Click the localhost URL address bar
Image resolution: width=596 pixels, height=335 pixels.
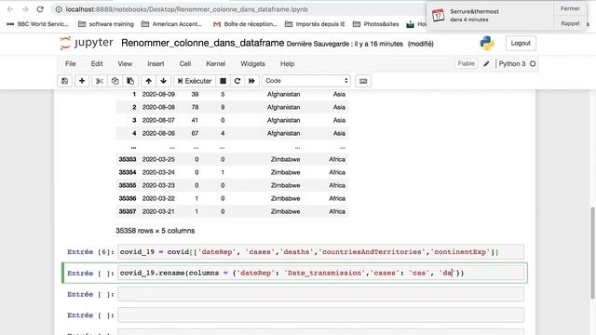(x=186, y=9)
